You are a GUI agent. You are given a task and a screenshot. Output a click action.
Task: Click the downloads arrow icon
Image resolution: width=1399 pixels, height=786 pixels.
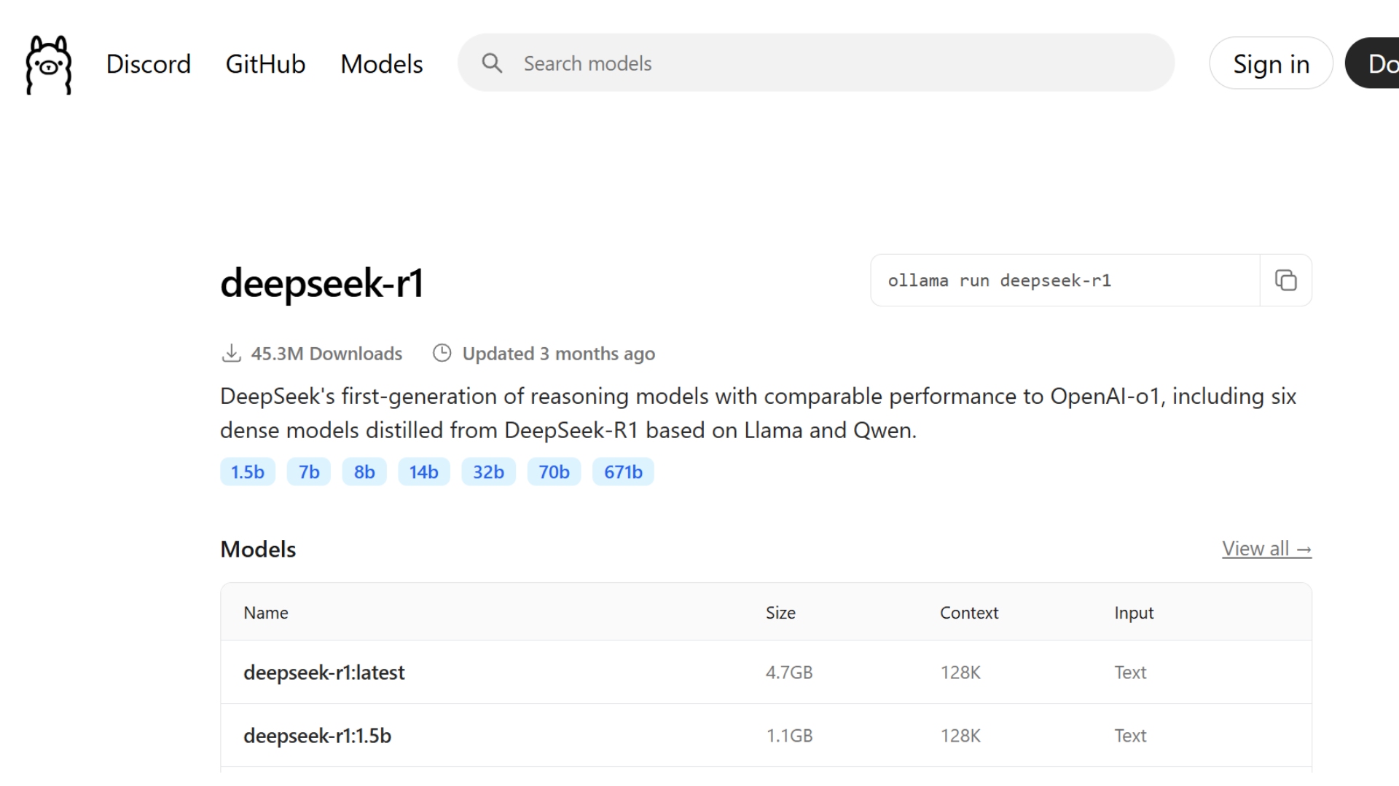pyautogui.click(x=231, y=353)
